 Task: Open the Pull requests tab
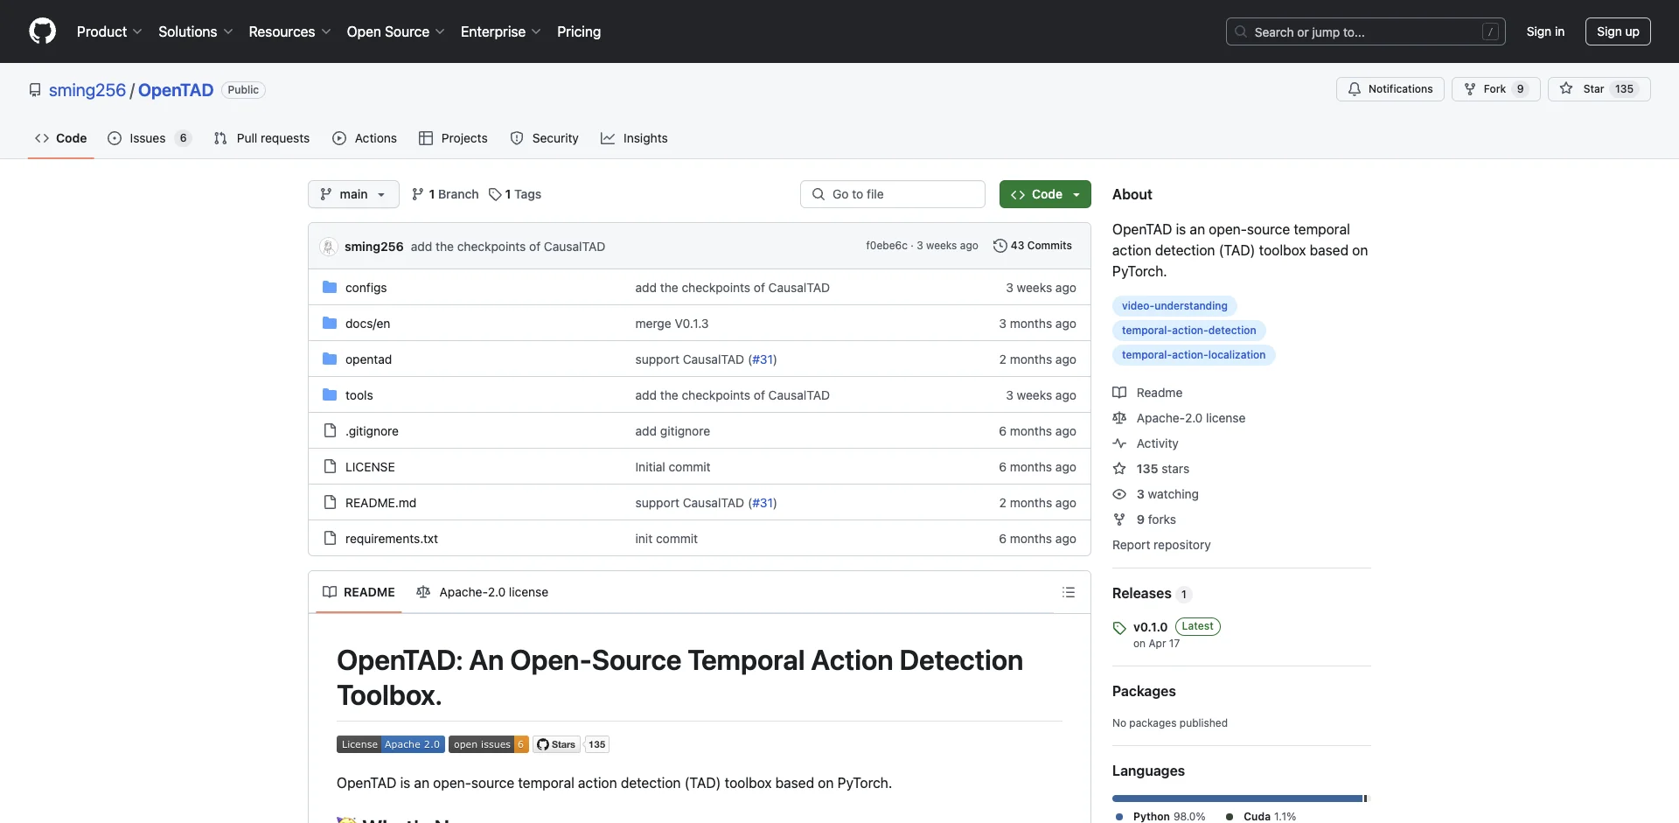(261, 138)
